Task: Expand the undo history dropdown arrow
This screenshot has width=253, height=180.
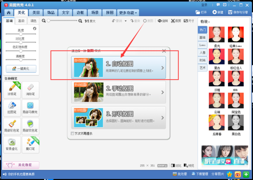Action: pyautogui.click(x=126, y=21)
